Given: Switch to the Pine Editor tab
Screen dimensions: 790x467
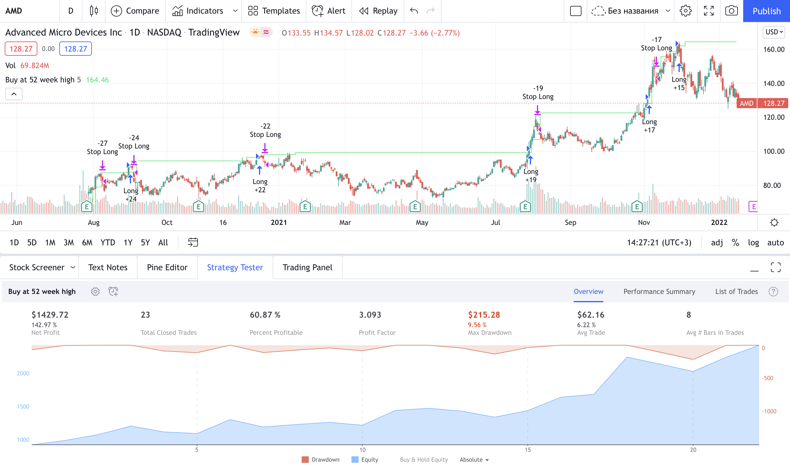Looking at the screenshot, I should 167,268.
